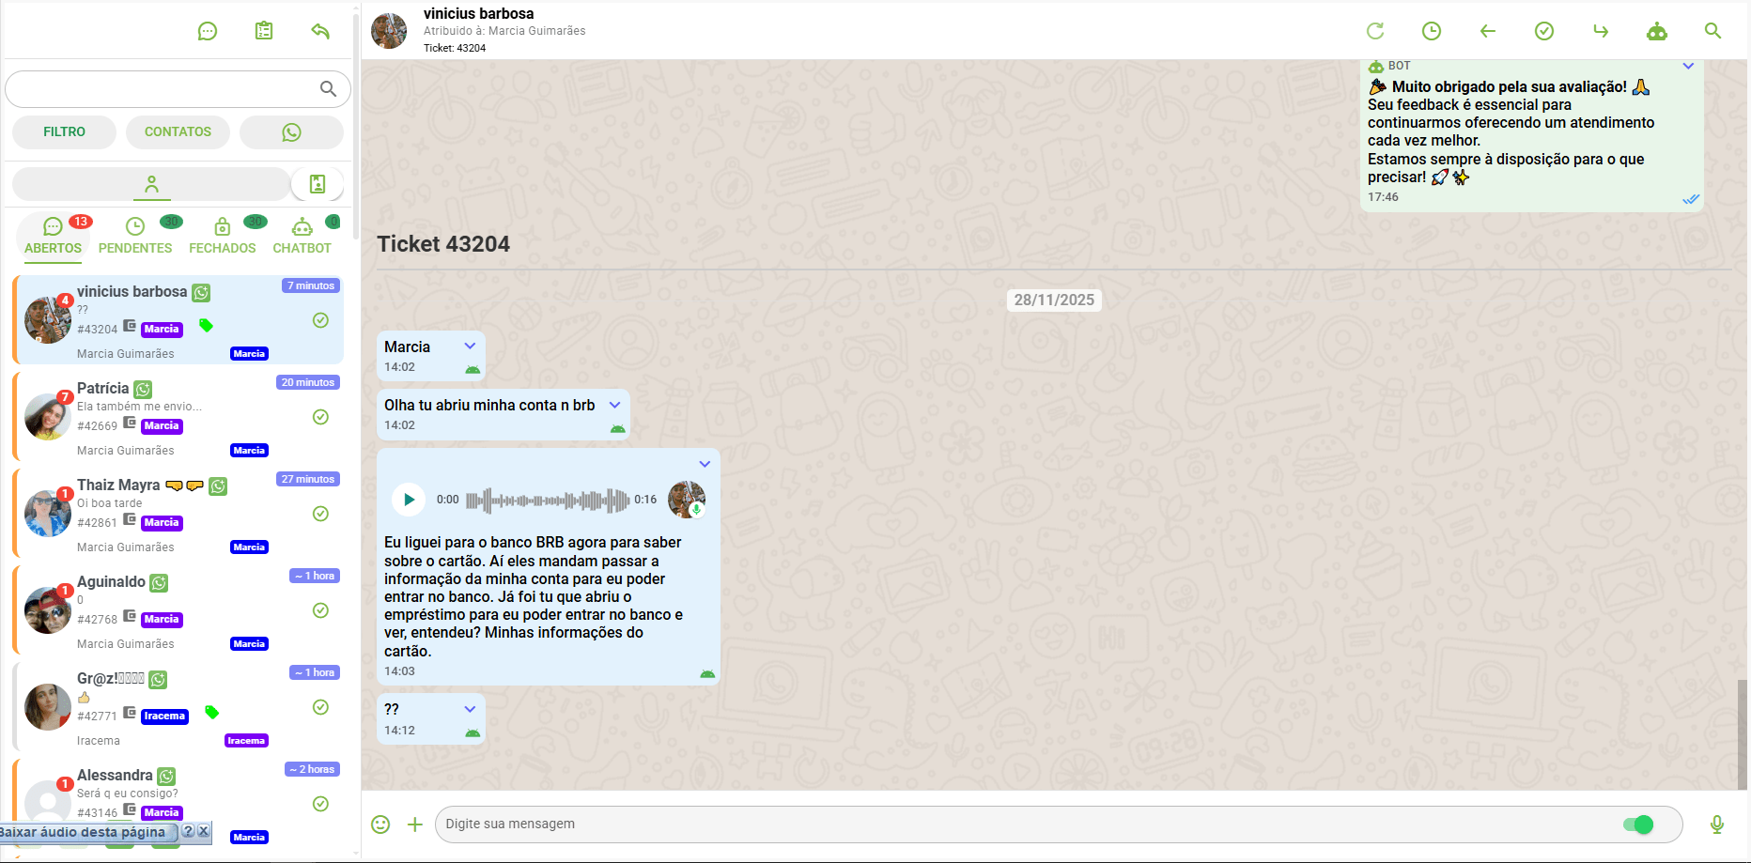The image size is (1751, 863).
Task: Click the refresh icon in chat header
Action: (x=1375, y=31)
